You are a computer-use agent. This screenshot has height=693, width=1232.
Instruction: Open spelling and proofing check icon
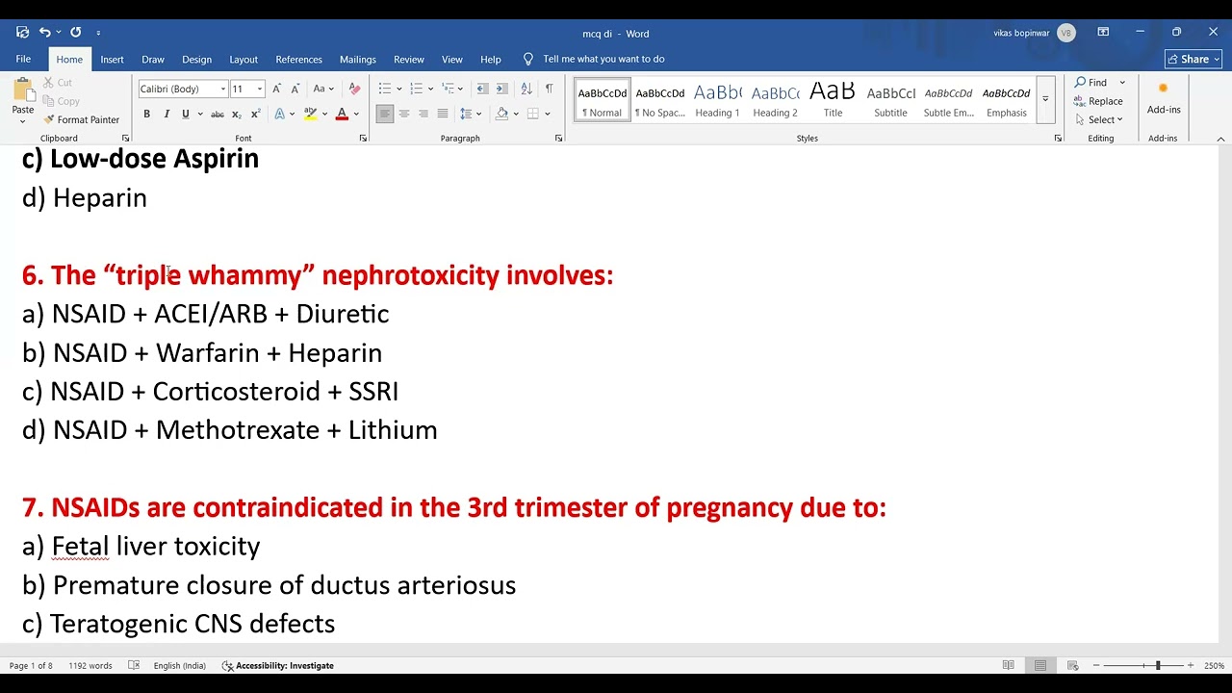[134, 665]
